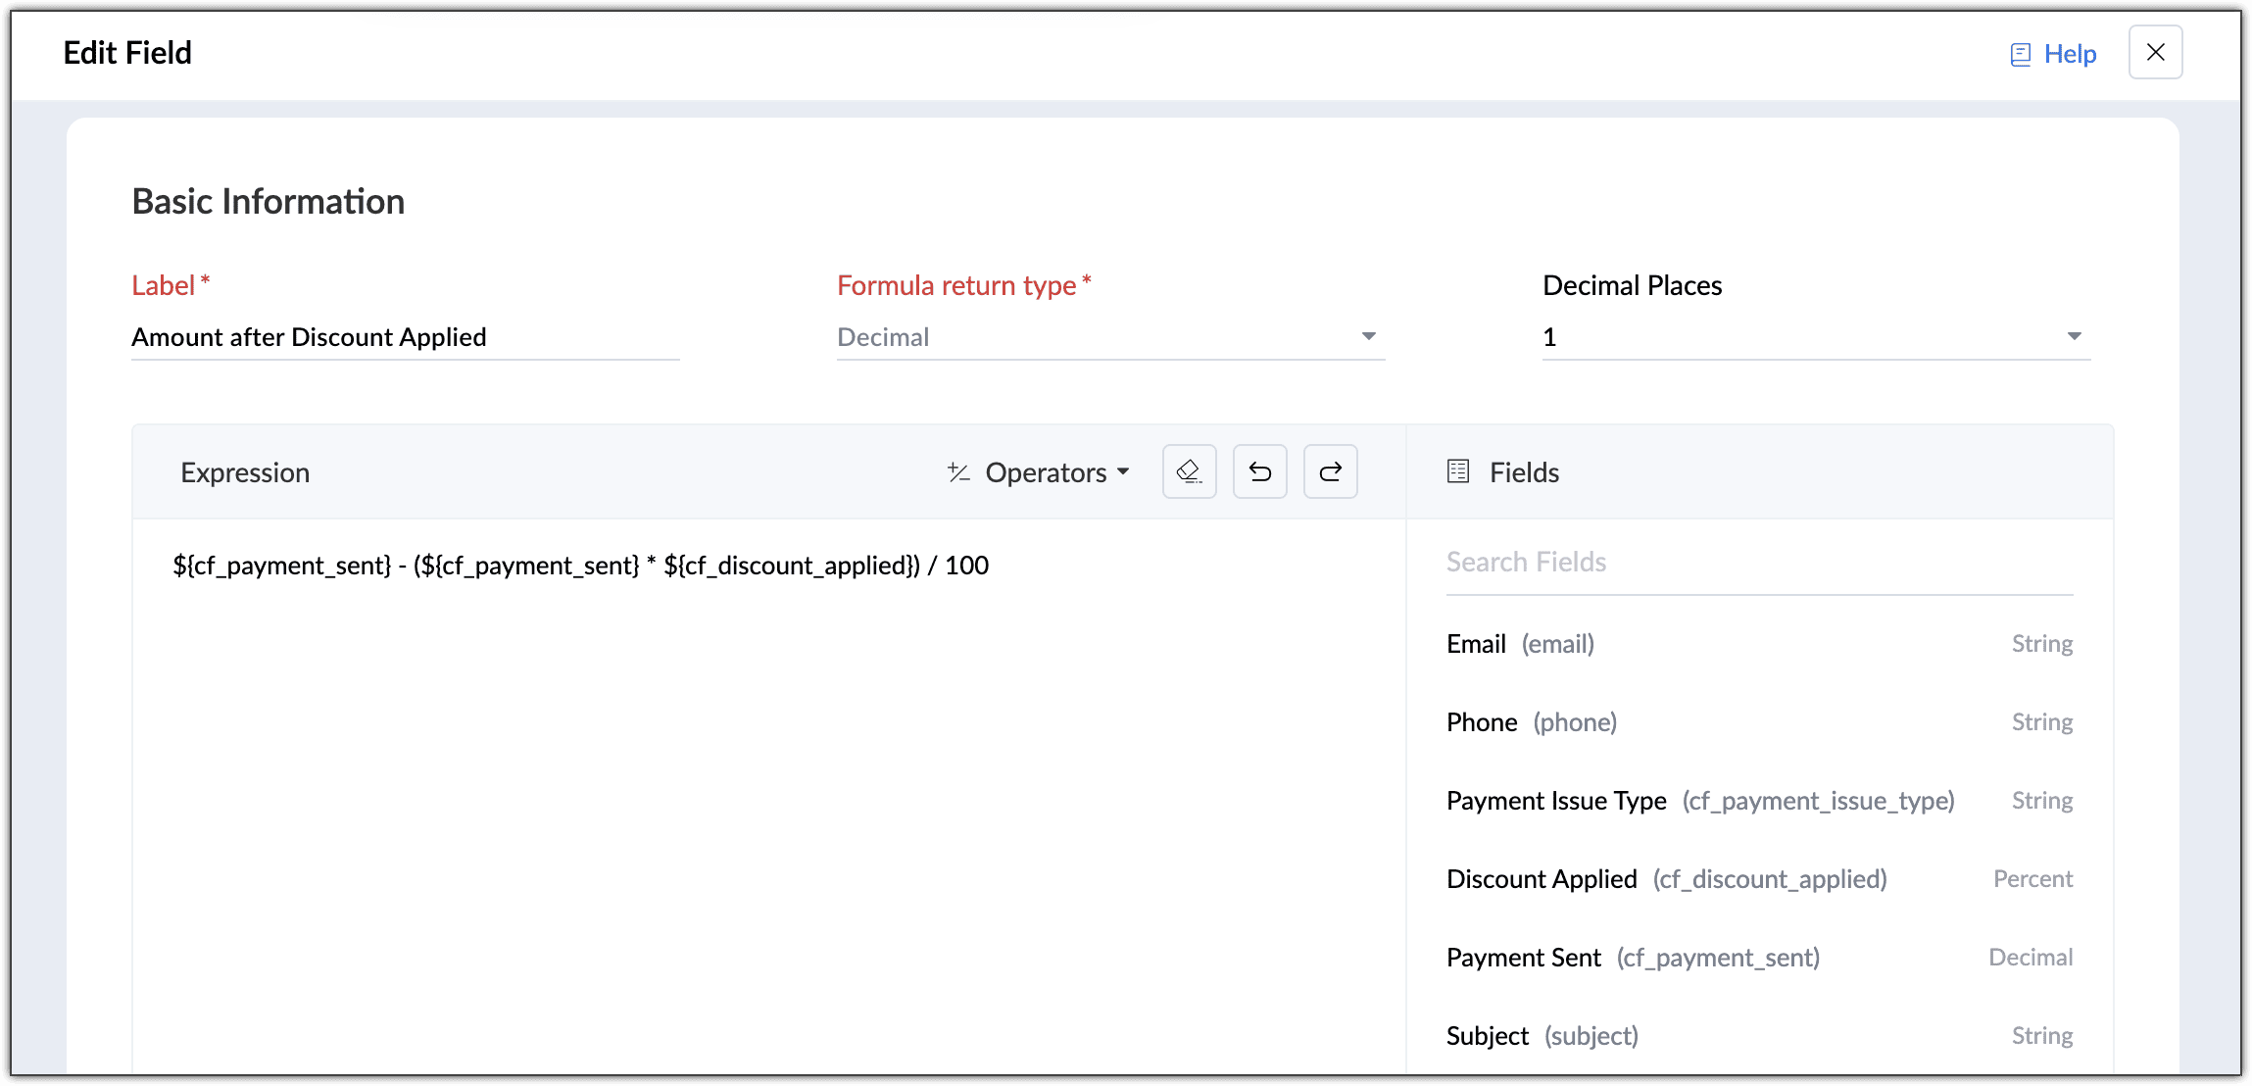Focus the Search Fields box
Image resolution: width=2252 pixels, height=1086 pixels.
coord(1758,563)
